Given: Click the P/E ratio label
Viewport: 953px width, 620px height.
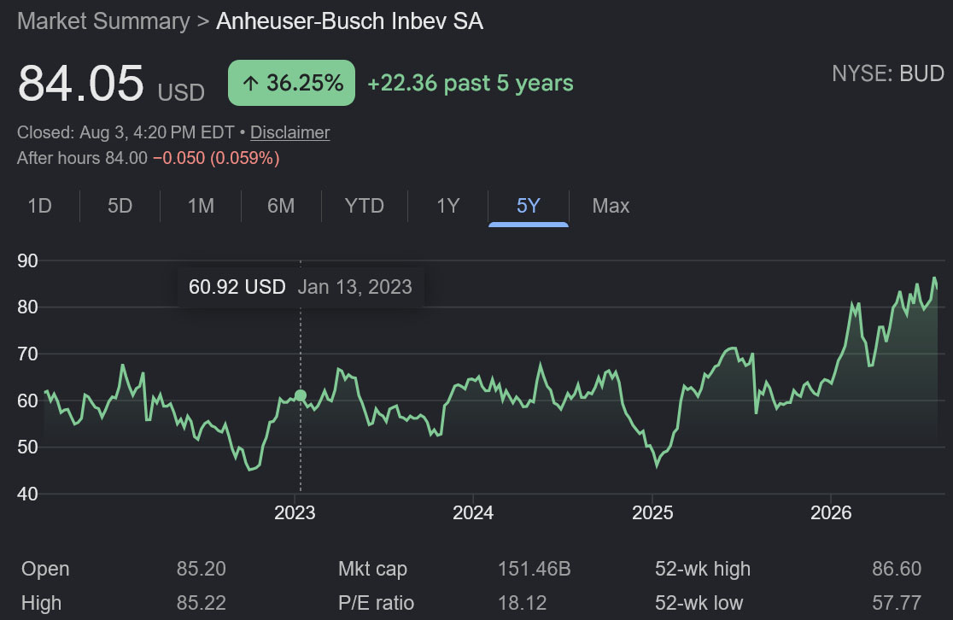Looking at the screenshot, I should [x=377, y=603].
